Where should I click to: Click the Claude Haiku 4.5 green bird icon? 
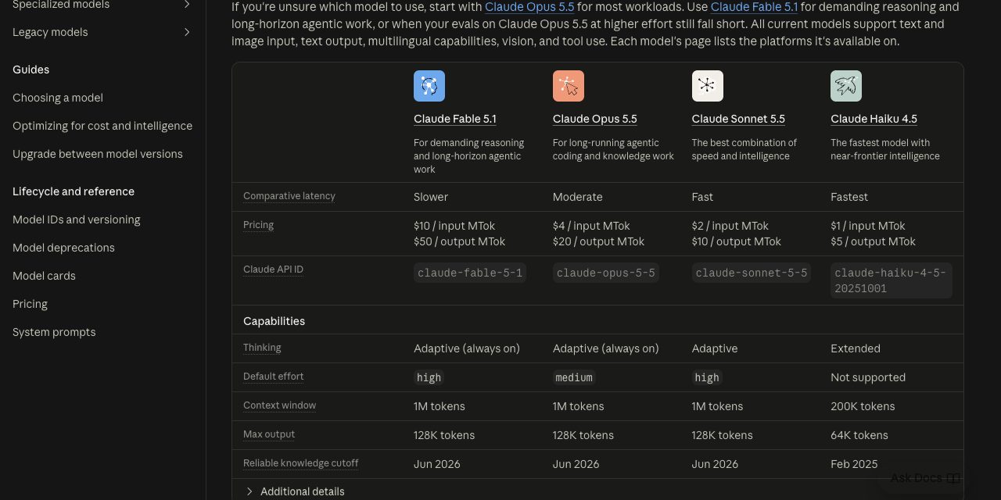click(x=846, y=86)
